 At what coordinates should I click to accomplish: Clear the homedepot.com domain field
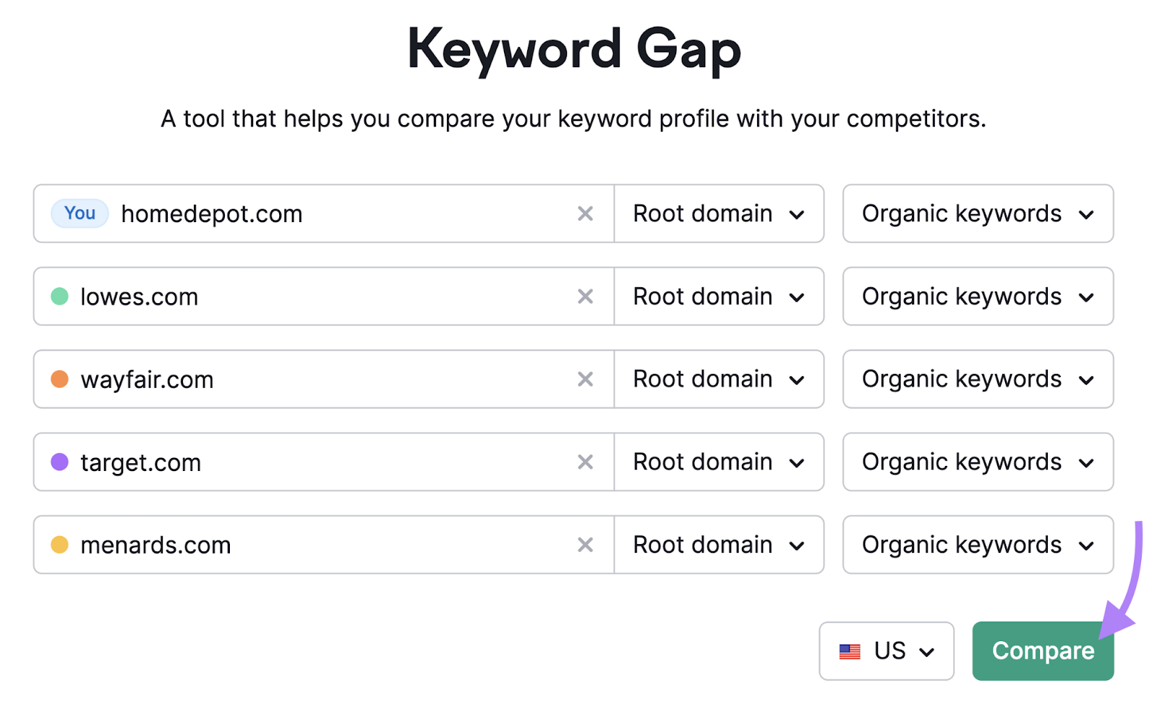pyautogui.click(x=585, y=213)
